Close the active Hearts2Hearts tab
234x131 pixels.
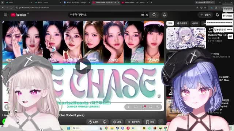pyautogui.click(x=118, y=3)
